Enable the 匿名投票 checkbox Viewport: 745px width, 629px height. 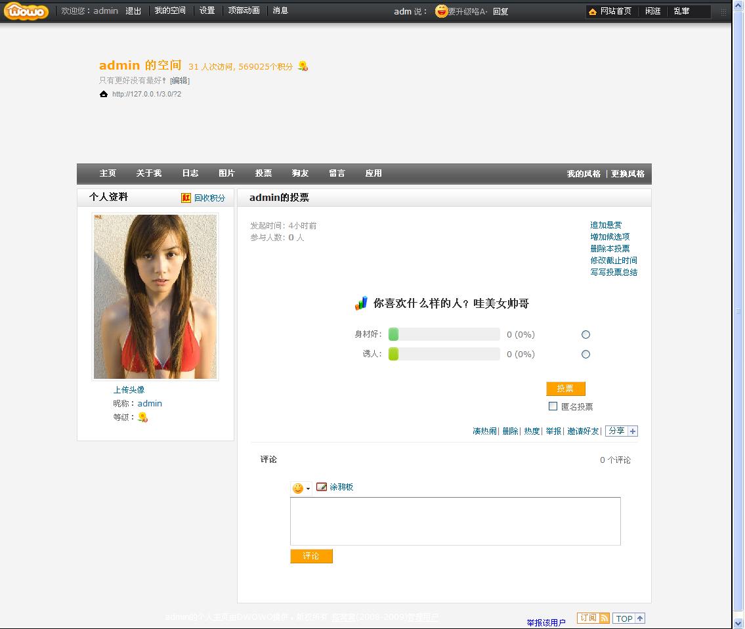pyautogui.click(x=553, y=406)
